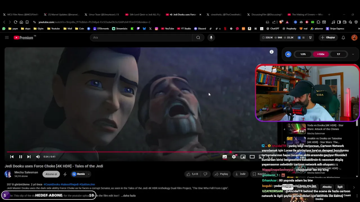The height and width of the screenshot is (202, 360).
Task: Expand the vidIQ stats panel chevron
Action: click(x=353, y=54)
